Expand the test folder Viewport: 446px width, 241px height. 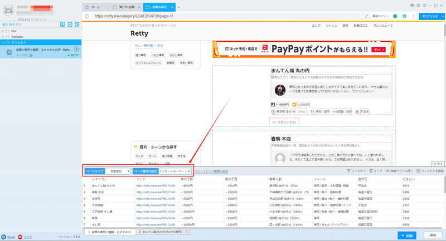click(3, 31)
